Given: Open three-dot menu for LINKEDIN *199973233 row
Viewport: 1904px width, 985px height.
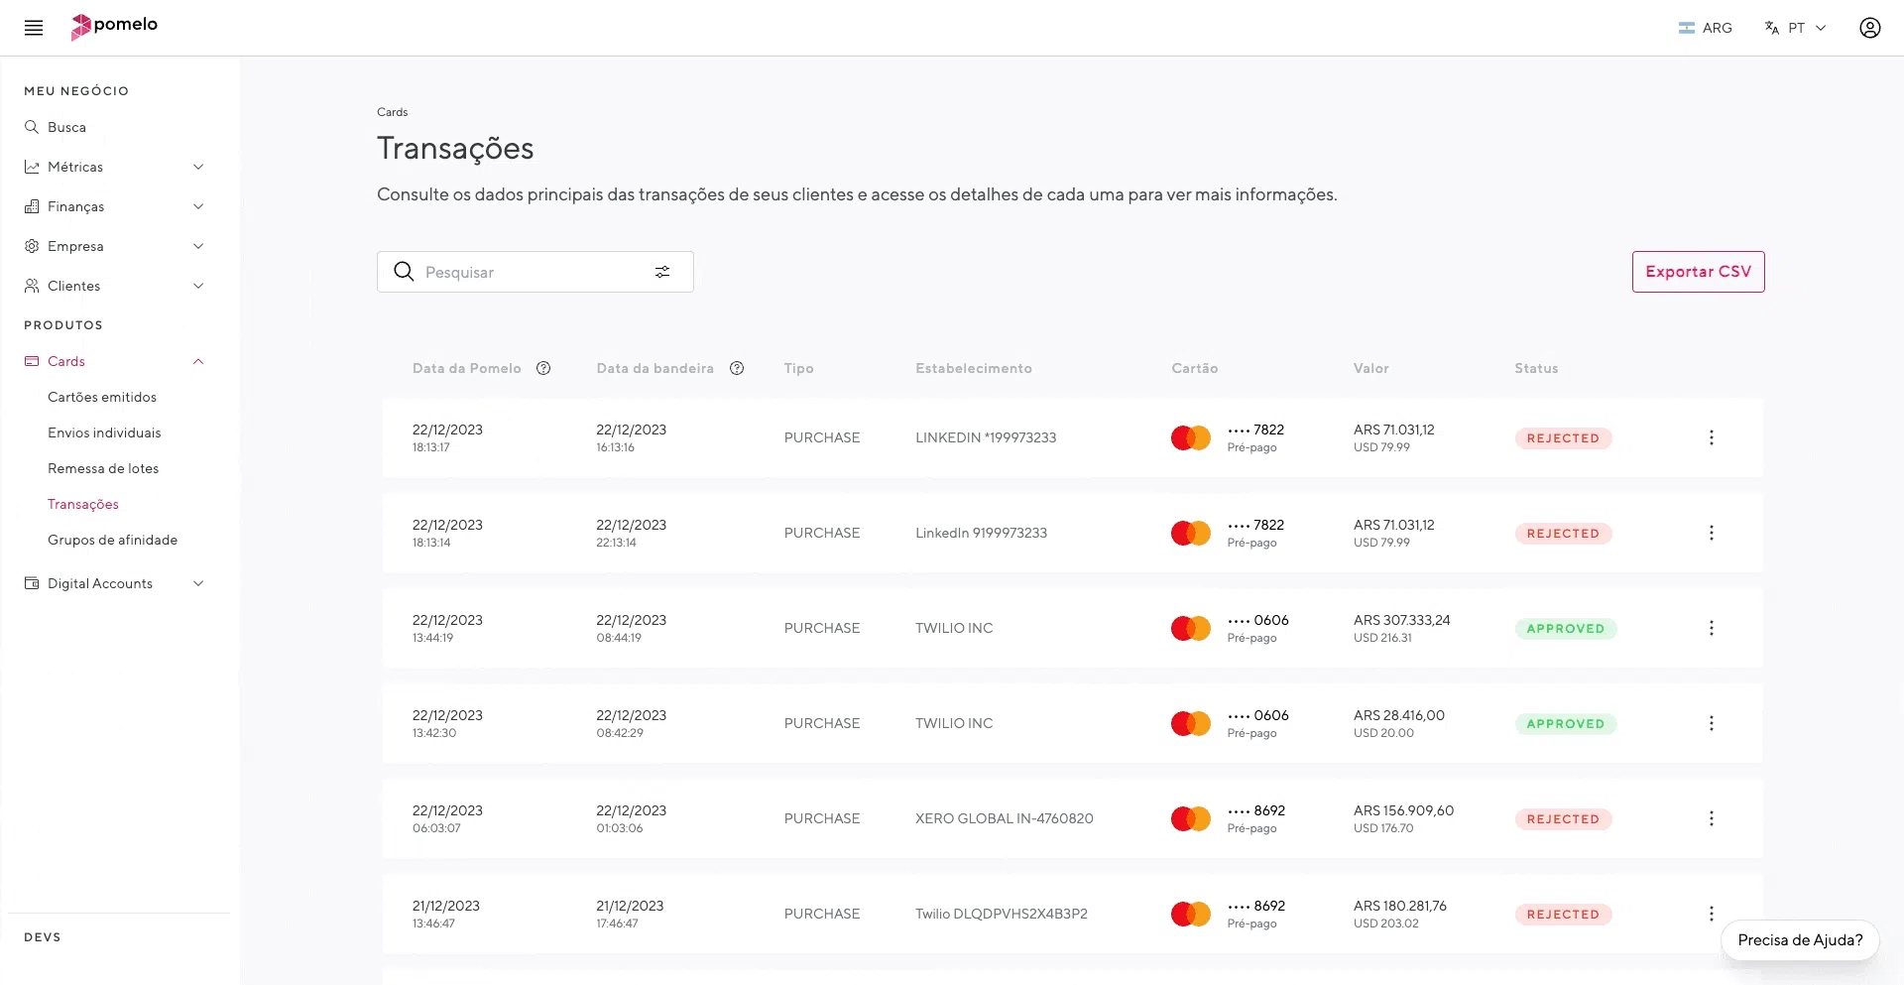Looking at the screenshot, I should coord(1711,437).
